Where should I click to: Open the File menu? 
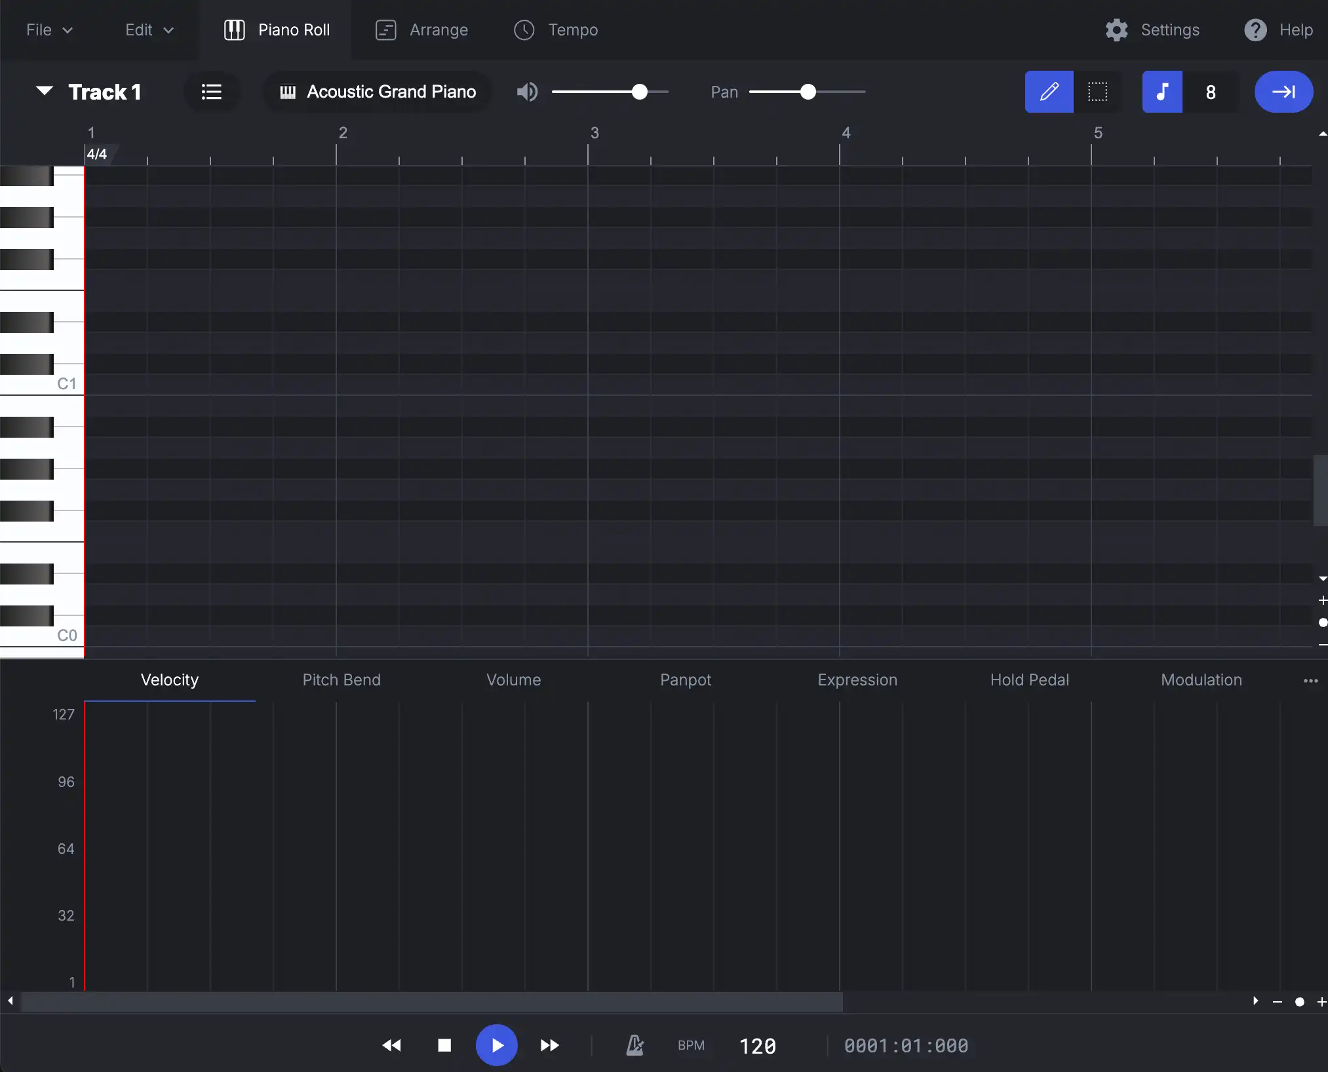point(49,29)
